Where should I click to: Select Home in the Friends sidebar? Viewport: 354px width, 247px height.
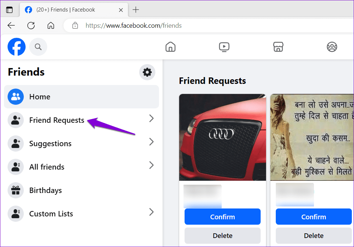point(40,96)
